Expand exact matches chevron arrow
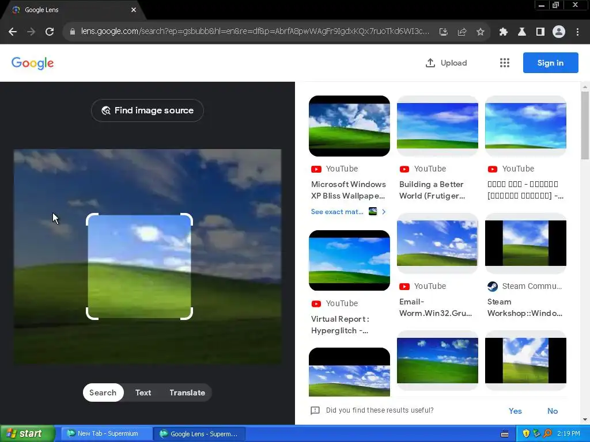Image resolution: width=590 pixels, height=442 pixels. click(x=383, y=212)
